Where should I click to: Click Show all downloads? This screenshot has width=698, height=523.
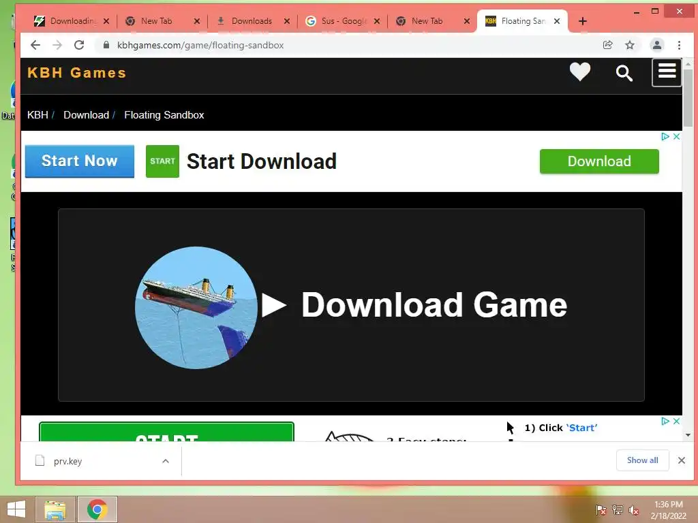click(x=642, y=460)
